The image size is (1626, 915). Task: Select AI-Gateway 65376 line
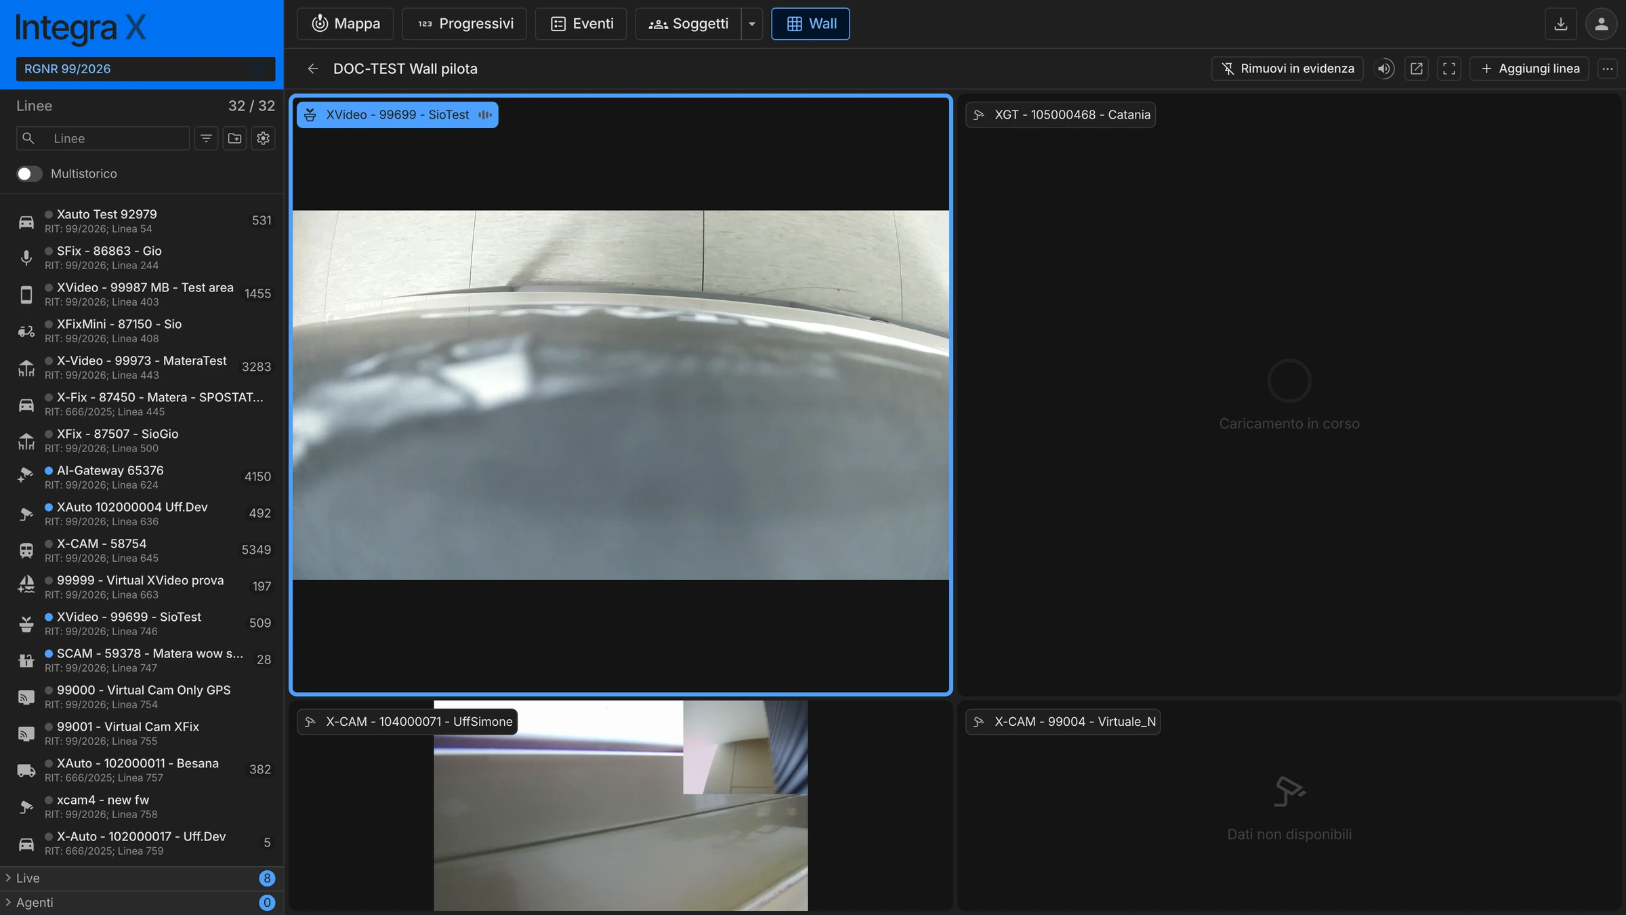pyautogui.click(x=142, y=477)
